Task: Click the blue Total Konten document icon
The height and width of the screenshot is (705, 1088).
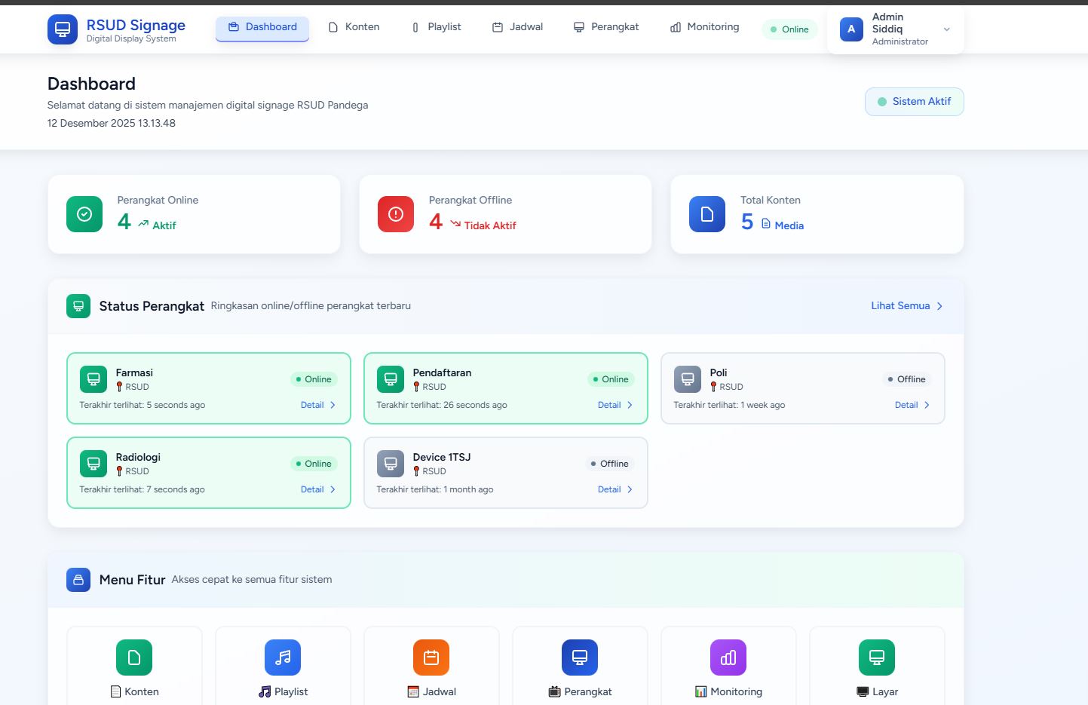Action: pyautogui.click(x=707, y=214)
